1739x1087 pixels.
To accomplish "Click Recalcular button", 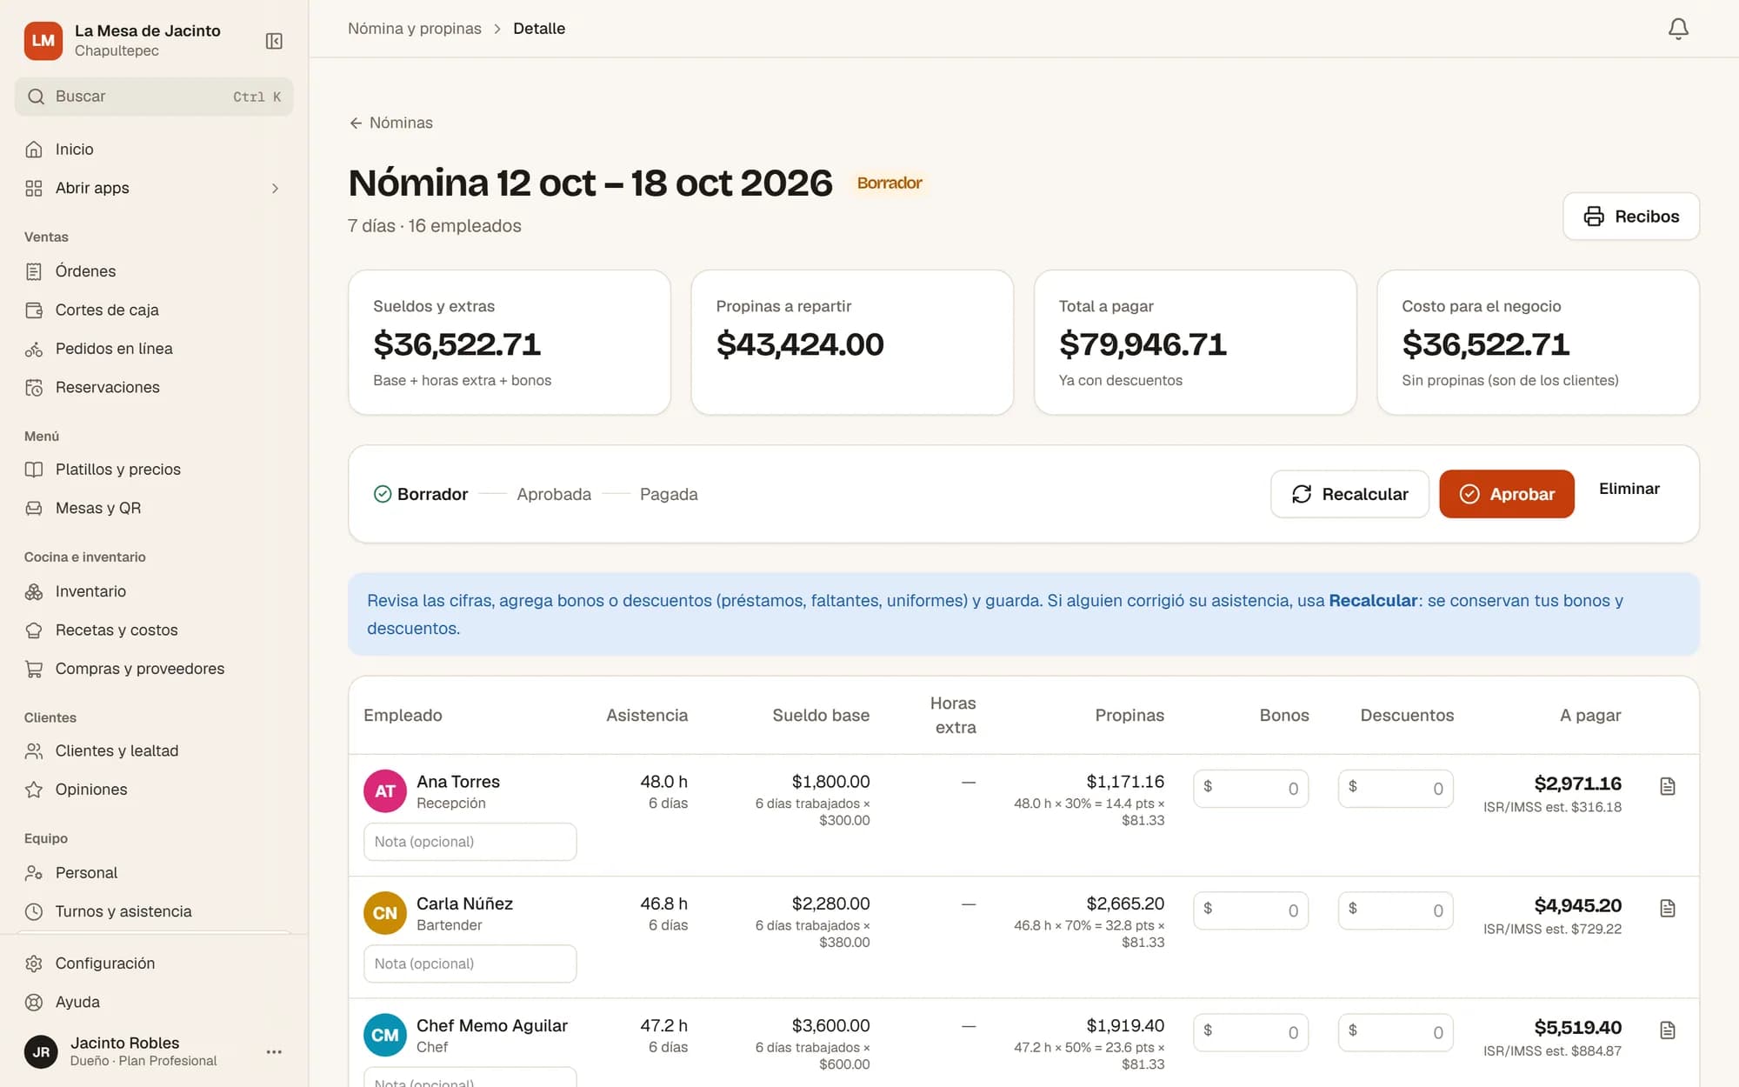I will tap(1349, 494).
